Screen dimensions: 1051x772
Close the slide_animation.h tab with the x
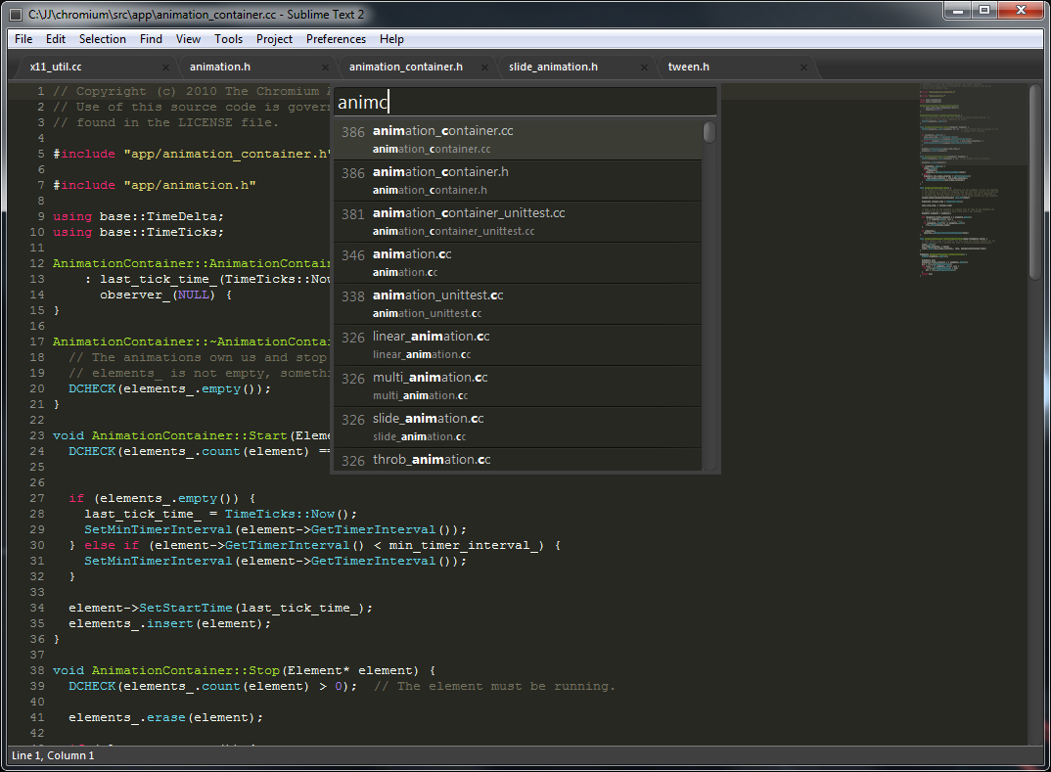(643, 68)
